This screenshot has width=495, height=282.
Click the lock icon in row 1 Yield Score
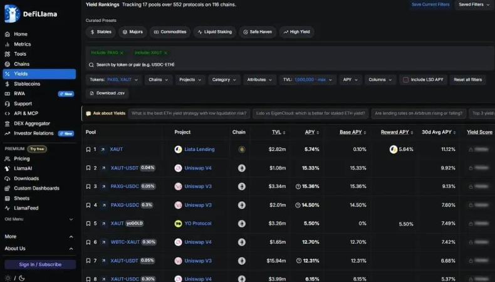point(471,149)
